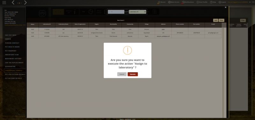Select laboratory ID cell 123456789
The height and width of the screenshot is (120, 255).
pyautogui.click(x=47, y=33)
